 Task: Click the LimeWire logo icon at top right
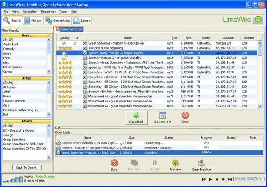(258, 20)
